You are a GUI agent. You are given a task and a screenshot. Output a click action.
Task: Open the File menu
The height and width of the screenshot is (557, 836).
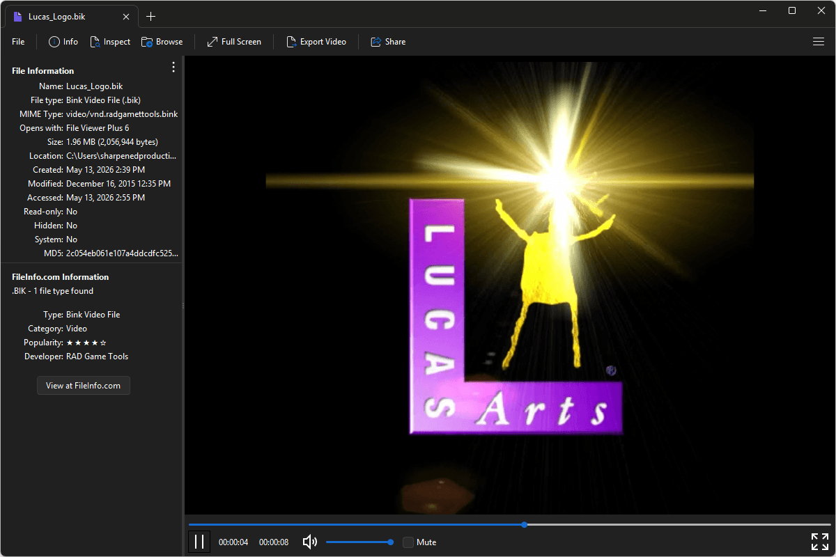pos(18,42)
